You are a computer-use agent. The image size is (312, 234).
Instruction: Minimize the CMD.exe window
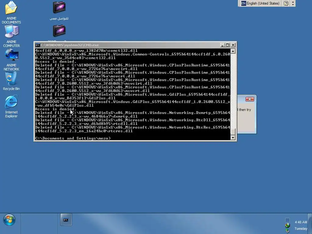[223, 45]
